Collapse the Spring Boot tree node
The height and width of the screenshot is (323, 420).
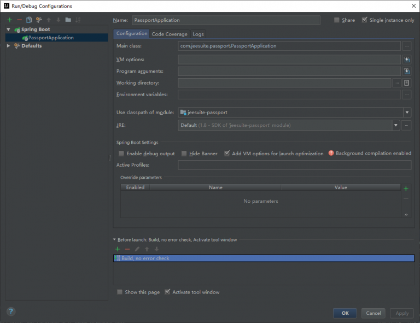click(x=9, y=30)
